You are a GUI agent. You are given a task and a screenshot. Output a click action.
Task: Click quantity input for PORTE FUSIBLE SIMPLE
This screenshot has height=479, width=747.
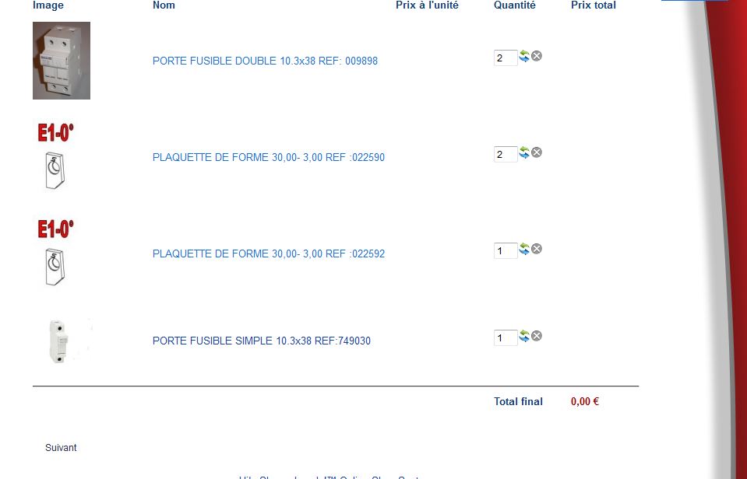coord(505,337)
